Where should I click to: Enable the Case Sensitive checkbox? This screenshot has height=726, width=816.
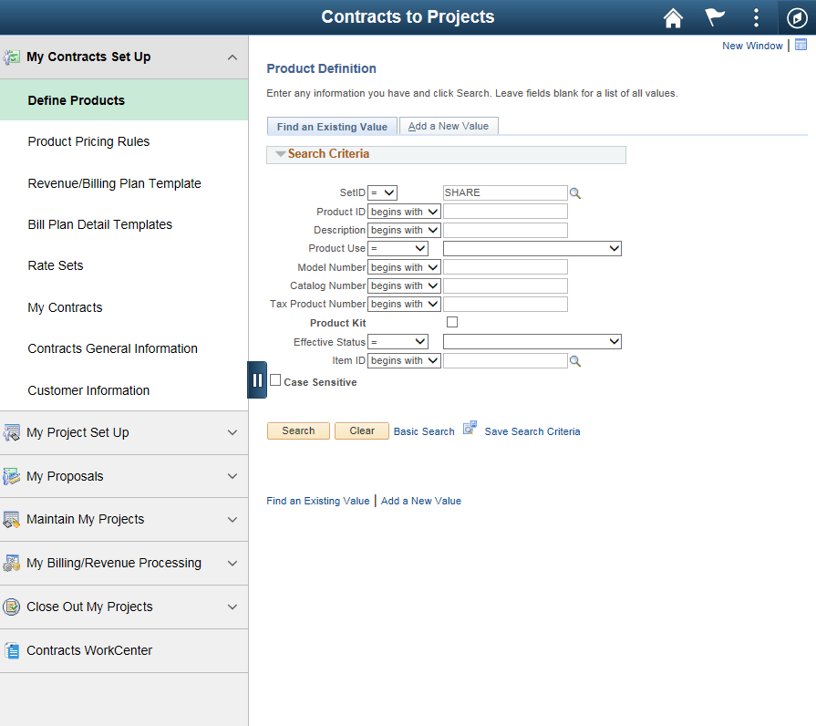275,380
